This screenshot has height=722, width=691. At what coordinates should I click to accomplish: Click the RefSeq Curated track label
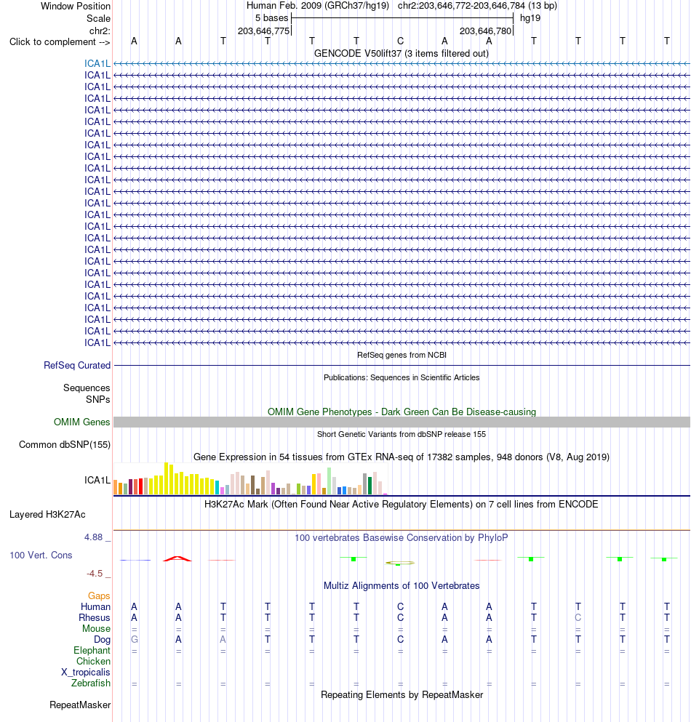(77, 365)
